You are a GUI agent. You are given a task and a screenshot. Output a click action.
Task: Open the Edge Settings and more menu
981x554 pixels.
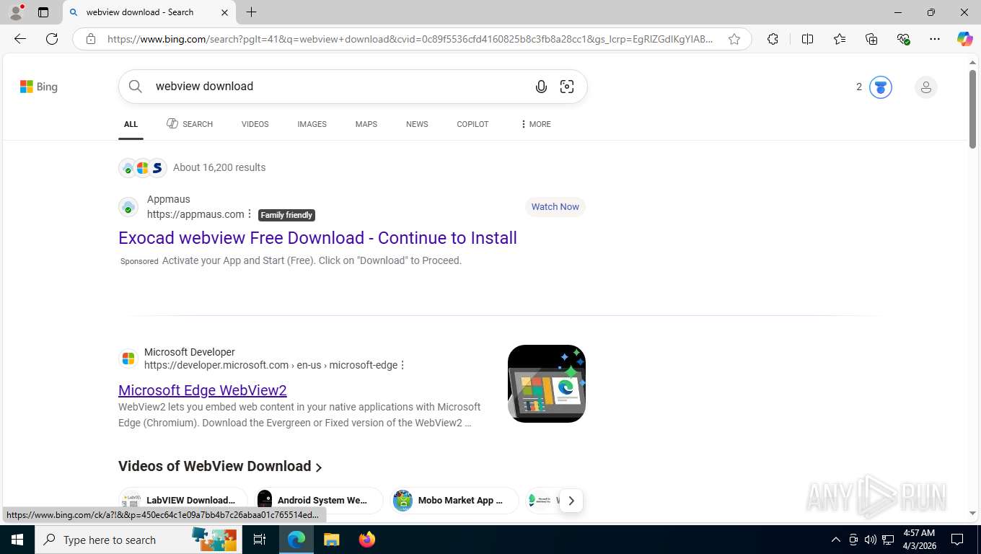pos(935,39)
